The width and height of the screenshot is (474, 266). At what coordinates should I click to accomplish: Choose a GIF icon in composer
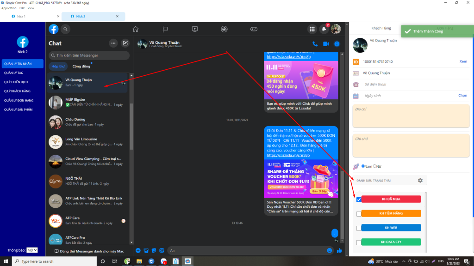click(162, 251)
